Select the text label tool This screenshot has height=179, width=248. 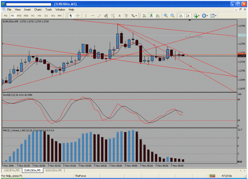click(126, 15)
